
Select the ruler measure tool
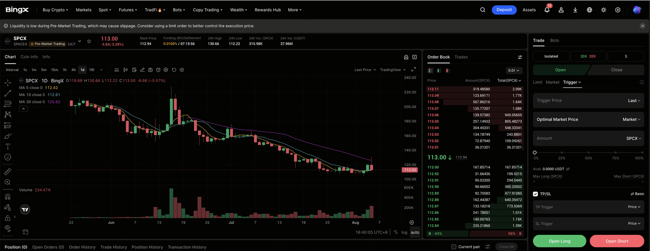pyautogui.click(x=8, y=171)
